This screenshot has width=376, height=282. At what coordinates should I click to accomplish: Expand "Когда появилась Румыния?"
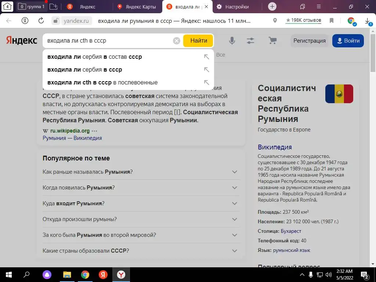tap(141, 188)
